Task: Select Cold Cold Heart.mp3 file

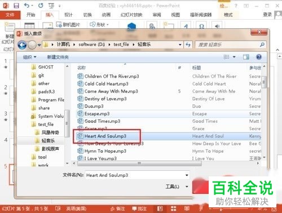Action: (x=103, y=84)
